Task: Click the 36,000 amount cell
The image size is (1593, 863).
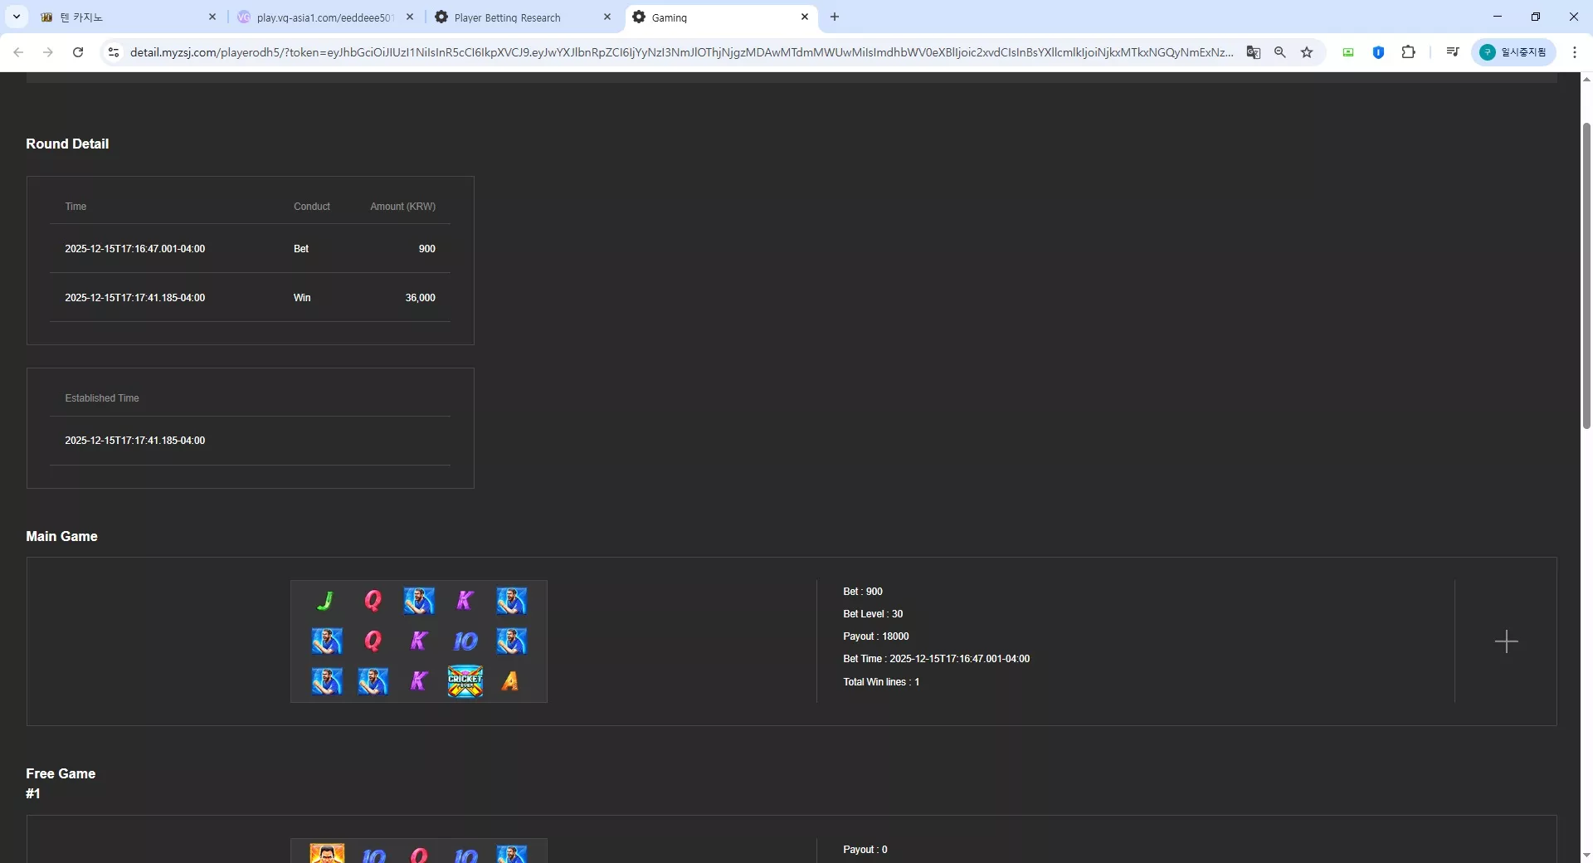Action: pos(420,298)
